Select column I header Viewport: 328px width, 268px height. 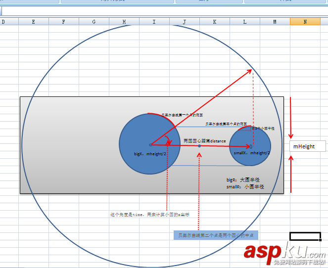click(x=154, y=22)
